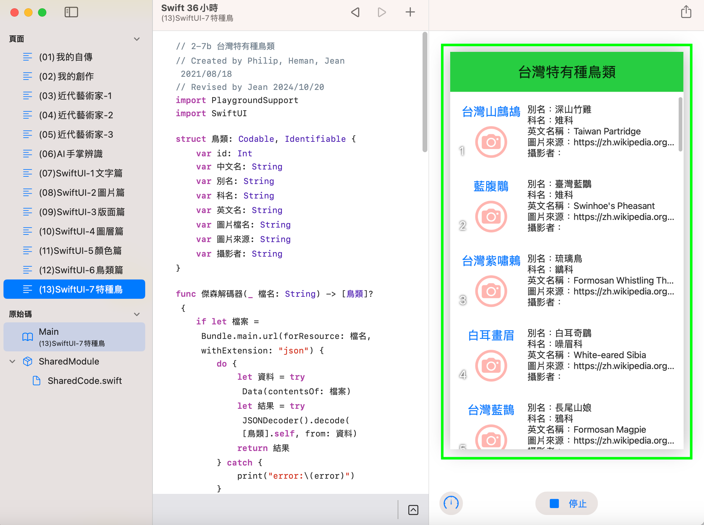Open the console expand arrow icon
Viewport: 704px width, 525px height.
(x=413, y=510)
